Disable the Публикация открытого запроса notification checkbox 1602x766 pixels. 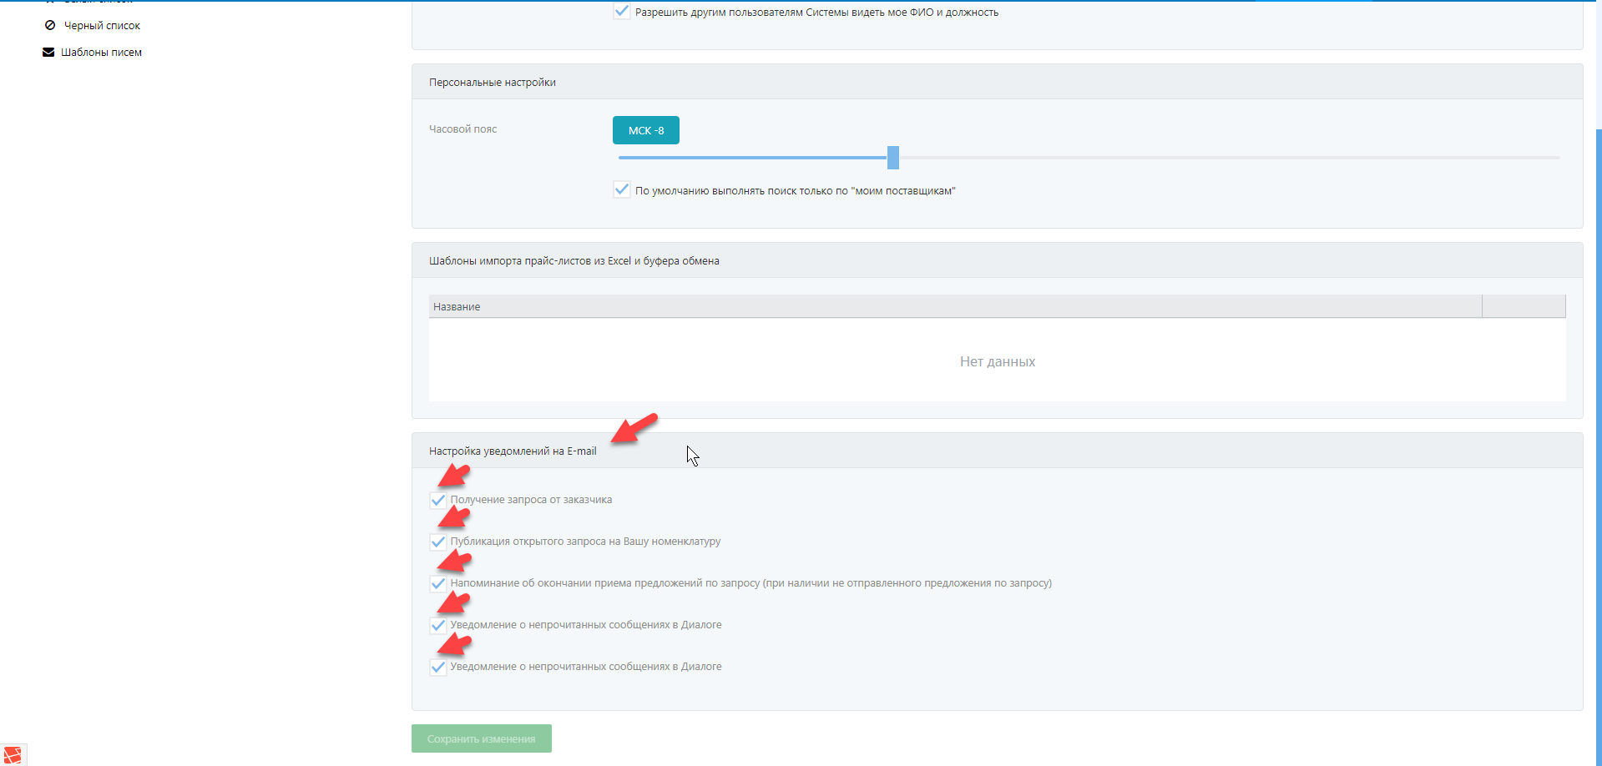coord(438,542)
